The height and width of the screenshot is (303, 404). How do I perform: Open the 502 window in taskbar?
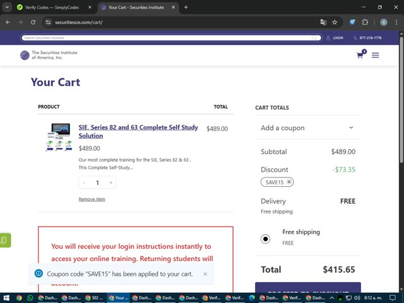93,298
